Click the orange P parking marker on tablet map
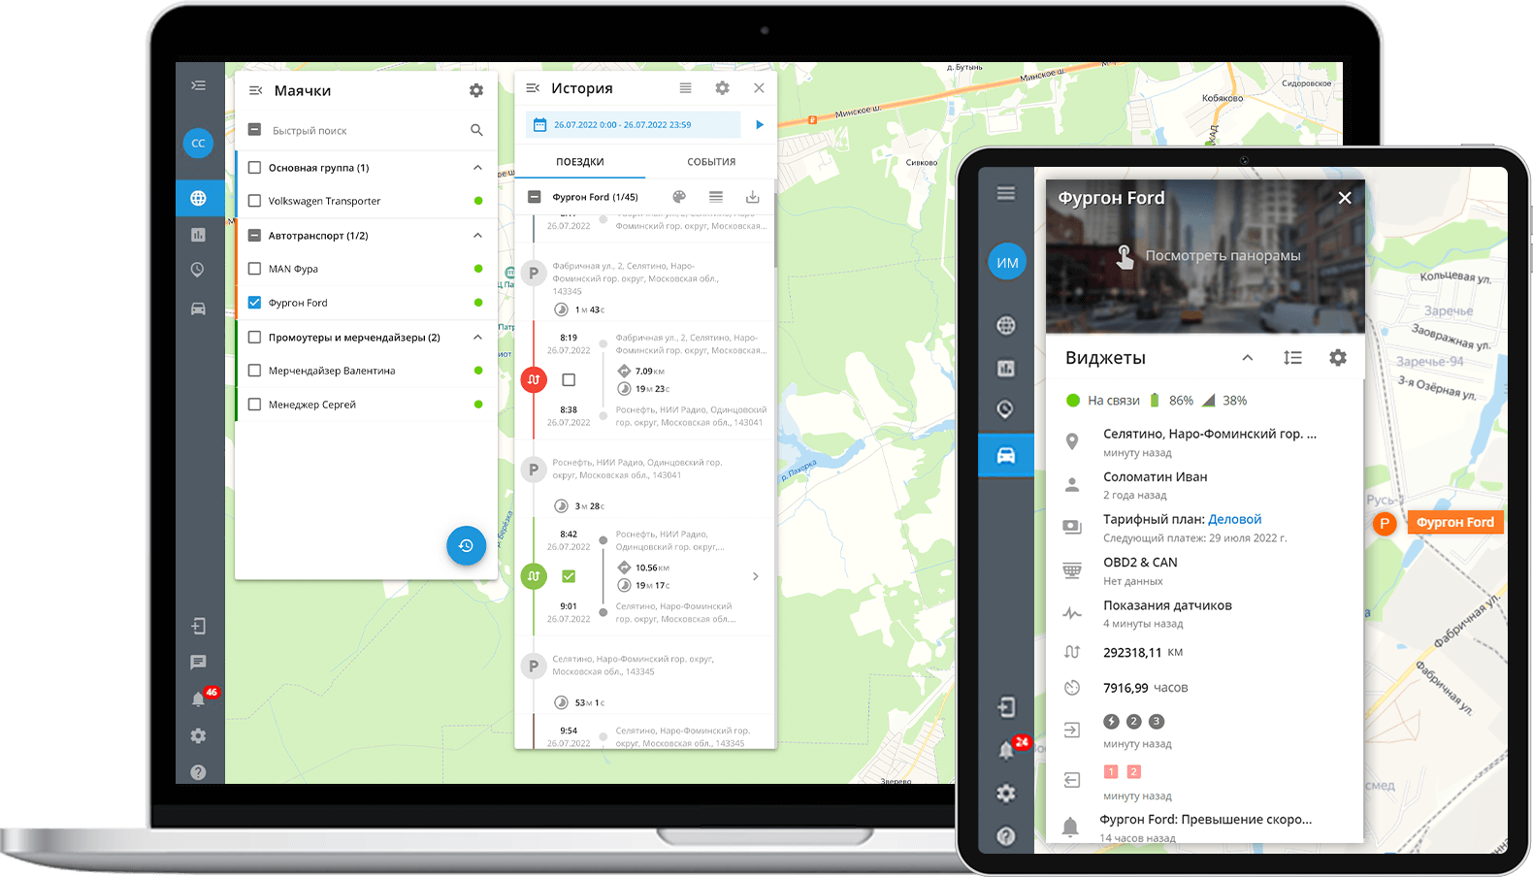The image size is (1533, 877). click(1385, 523)
